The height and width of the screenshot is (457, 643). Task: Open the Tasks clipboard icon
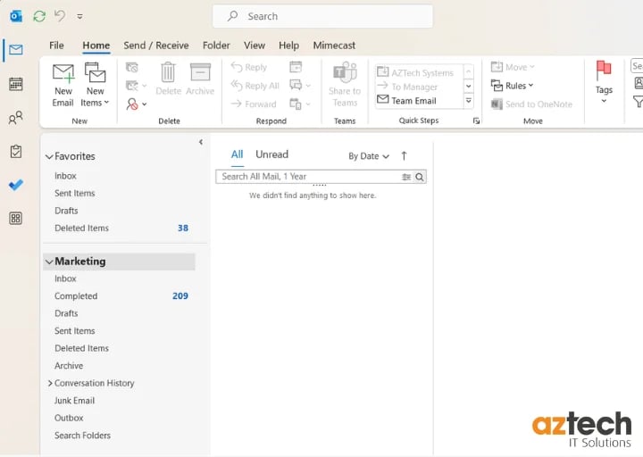16,151
